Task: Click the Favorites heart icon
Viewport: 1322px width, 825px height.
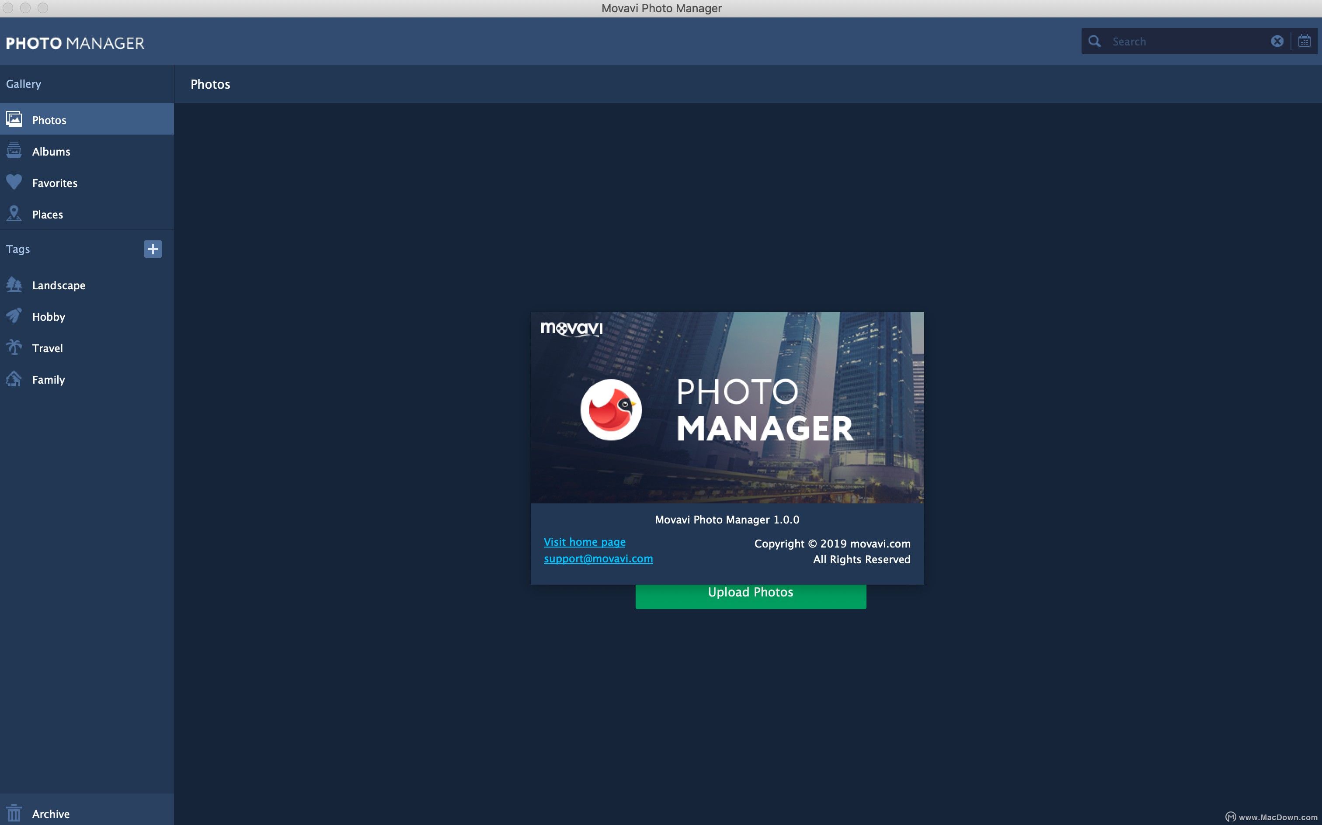Action: (x=14, y=182)
